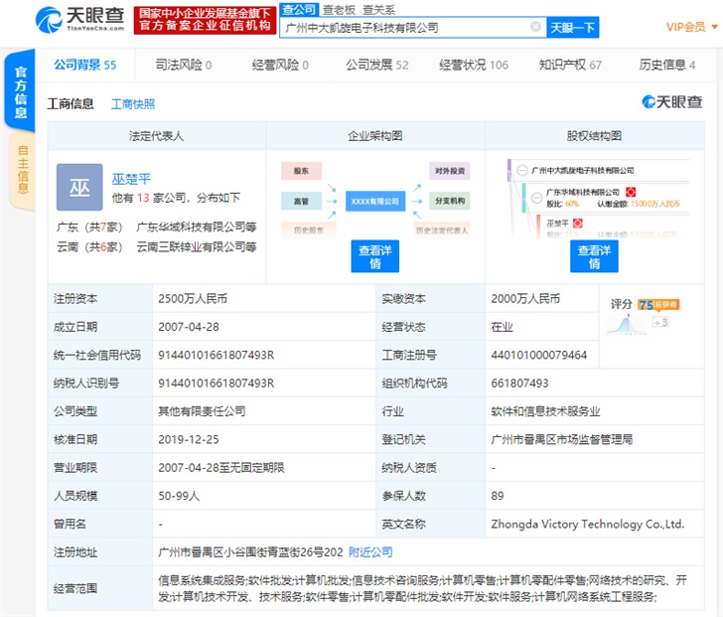This screenshot has width=723, height=617.
Task: Clear the search box with the X icon
Action: 536,27
